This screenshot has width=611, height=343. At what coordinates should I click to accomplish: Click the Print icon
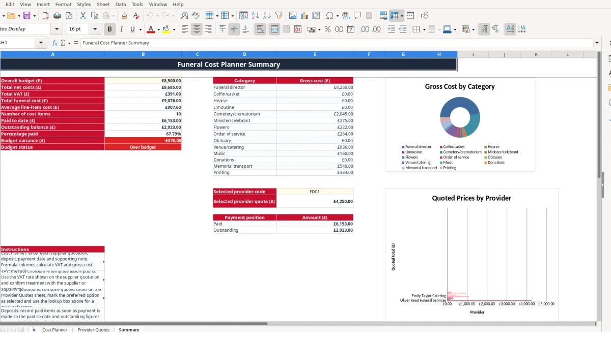[57, 16]
